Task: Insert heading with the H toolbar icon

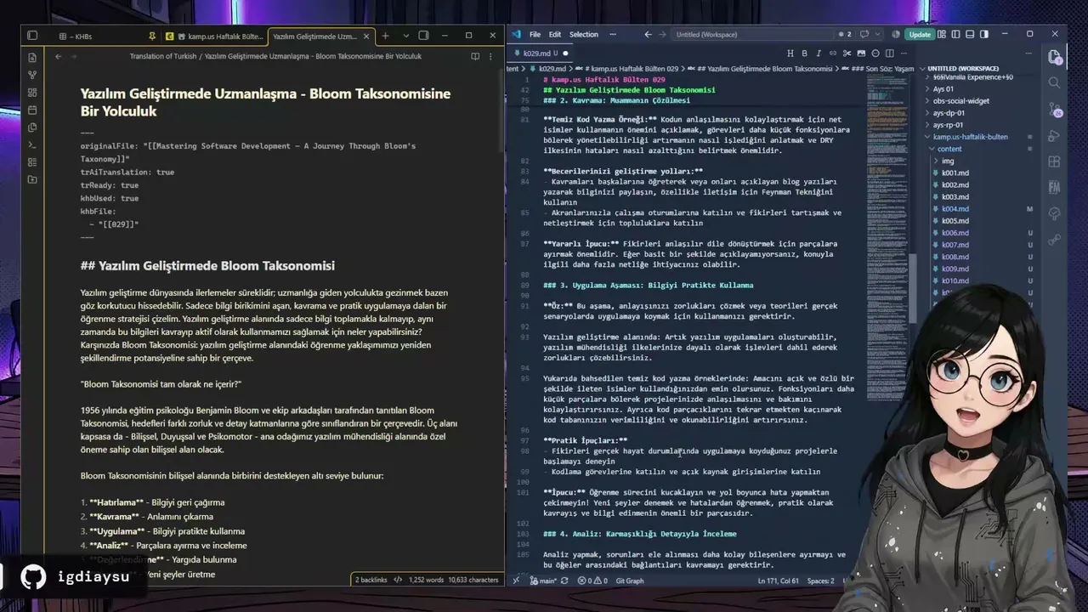Action: coord(790,53)
